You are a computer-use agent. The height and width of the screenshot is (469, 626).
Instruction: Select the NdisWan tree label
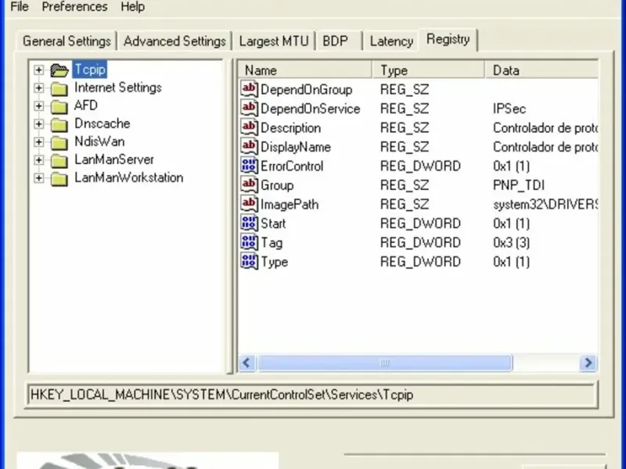(99, 141)
